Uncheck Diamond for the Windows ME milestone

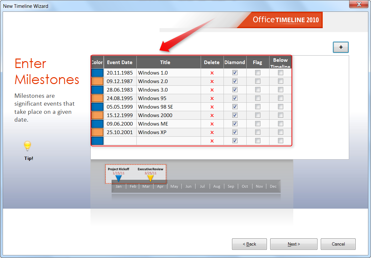coord(235,124)
